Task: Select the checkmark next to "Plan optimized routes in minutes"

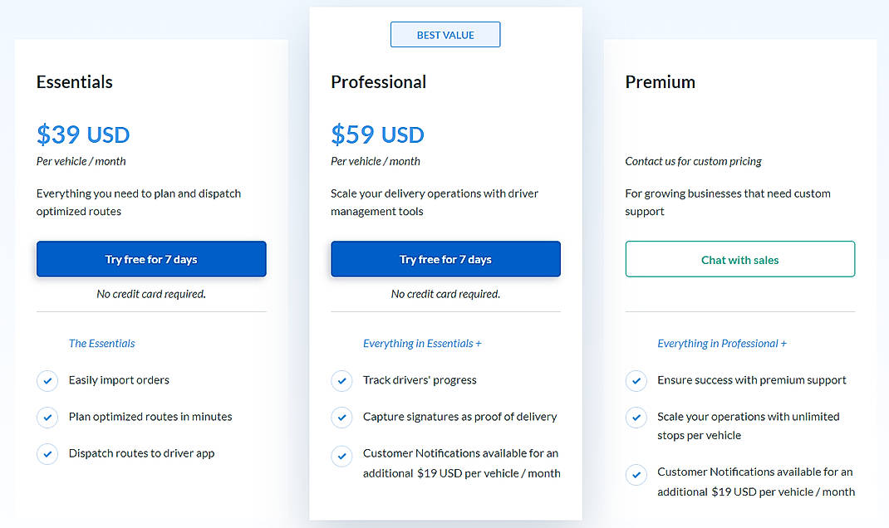Action: point(47,417)
